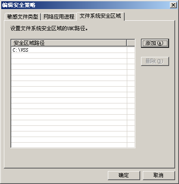Click the 编辑安全策略 title bar
179x184 pixels.
tap(85, 5)
